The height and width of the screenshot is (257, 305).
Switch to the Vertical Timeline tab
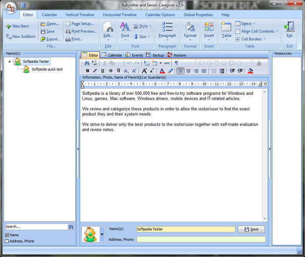pos(80,15)
